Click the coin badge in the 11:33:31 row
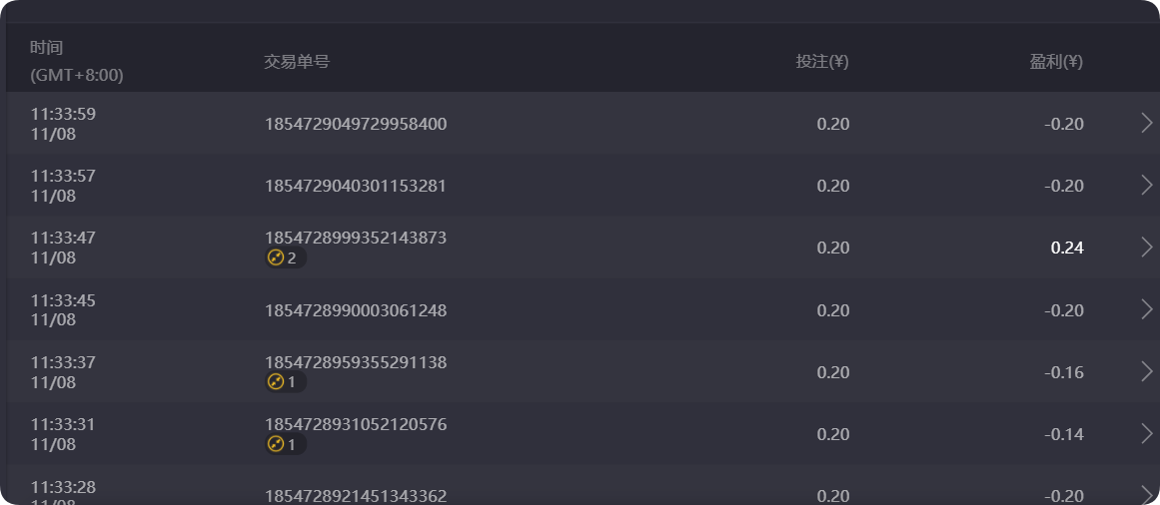Viewport: 1160px width, 505px height. tap(285, 444)
